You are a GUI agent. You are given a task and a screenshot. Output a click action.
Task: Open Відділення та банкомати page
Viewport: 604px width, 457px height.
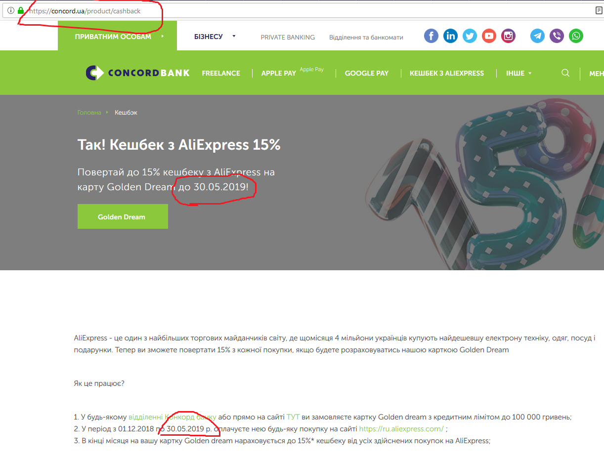(366, 37)
